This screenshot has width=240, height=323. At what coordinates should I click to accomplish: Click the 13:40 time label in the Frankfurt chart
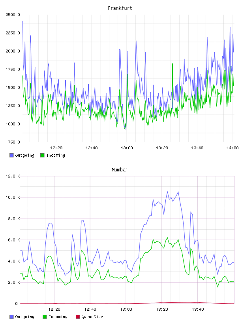click(197, 148)
